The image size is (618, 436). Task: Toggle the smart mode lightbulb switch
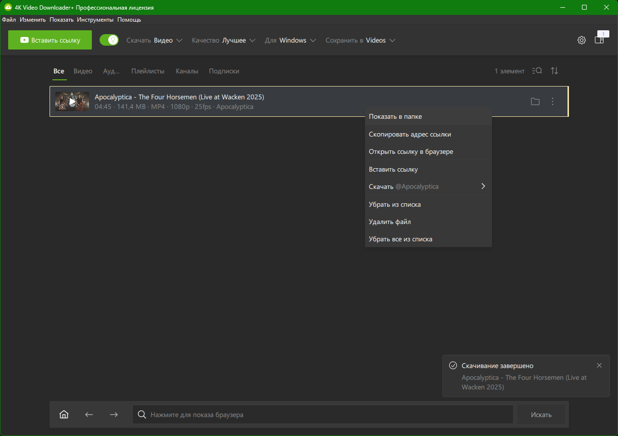coord(109,40)
